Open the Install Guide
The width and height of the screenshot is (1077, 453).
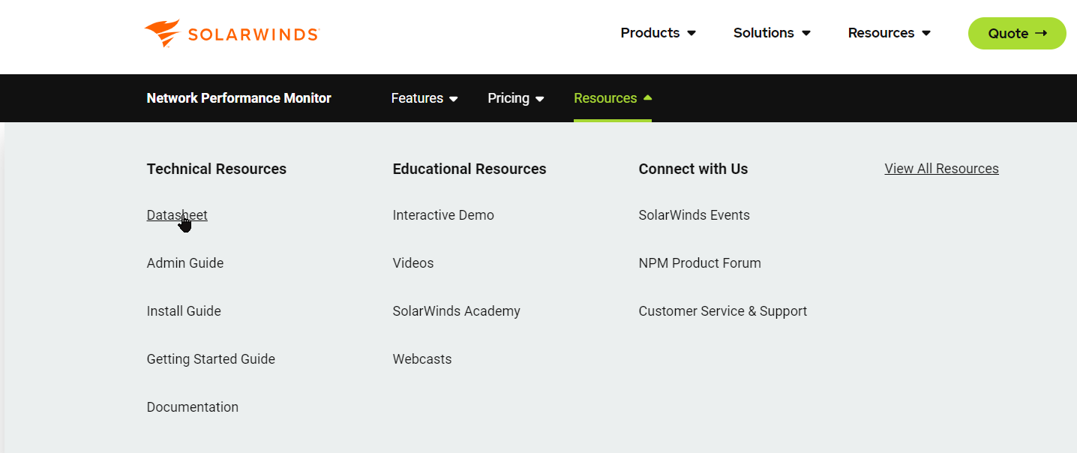(x=184, y=311)
